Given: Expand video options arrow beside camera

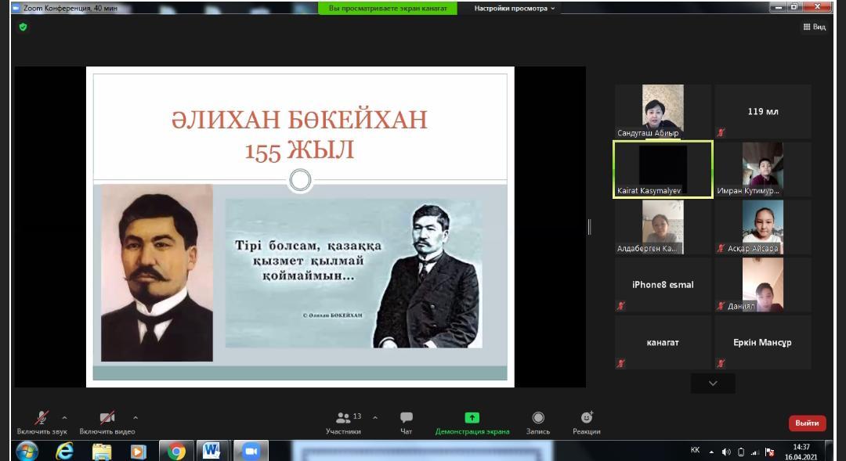Looking at the screenshot, I should point(136,417).
